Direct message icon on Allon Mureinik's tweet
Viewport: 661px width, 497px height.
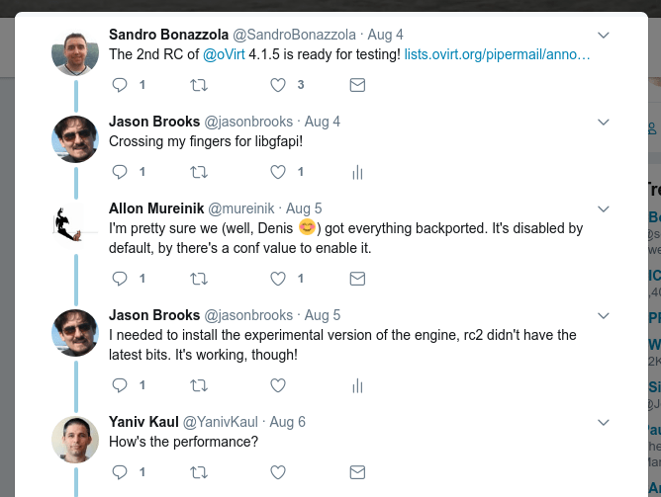[x=357, y=279]
